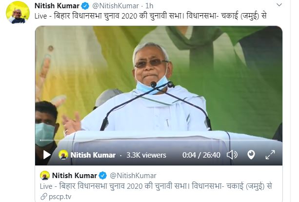The height and width of the screenshot is (202, 299).
Task: Open Nitish Kumar's profile picture at top
Action: pos(18,13)
